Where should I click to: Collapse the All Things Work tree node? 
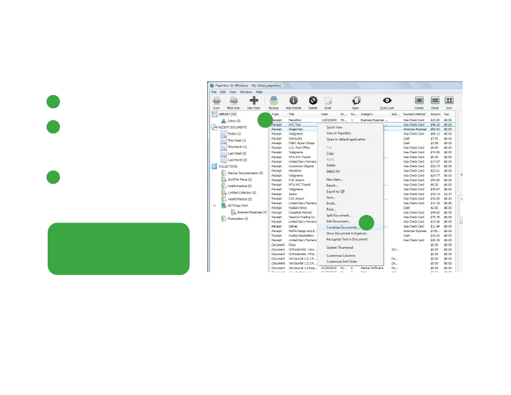tap(214, 205)
